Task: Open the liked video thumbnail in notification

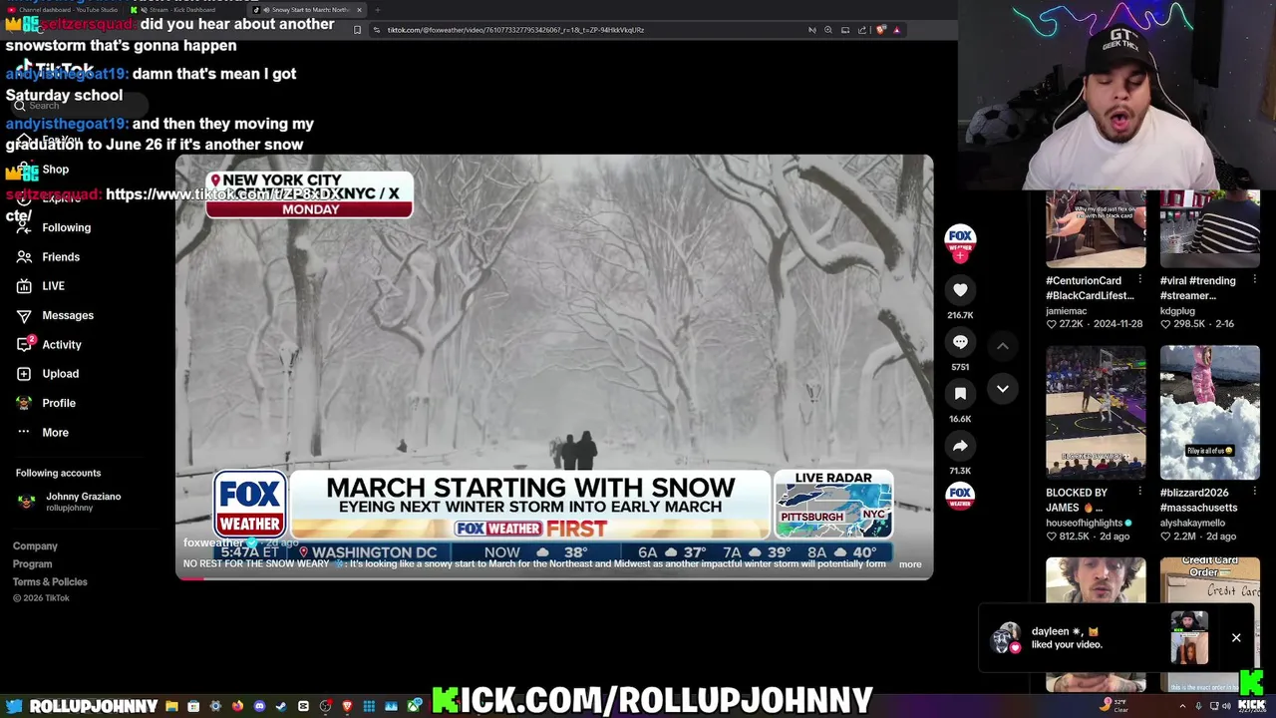Action: pos(1189,638)
